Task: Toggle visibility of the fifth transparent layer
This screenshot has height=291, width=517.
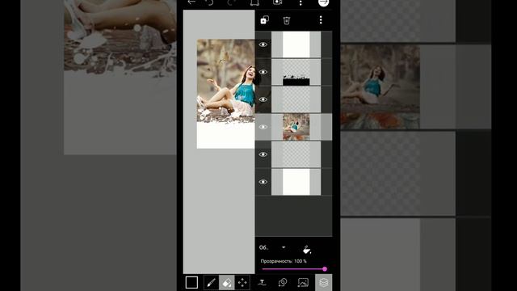Action: pos(263,154)
